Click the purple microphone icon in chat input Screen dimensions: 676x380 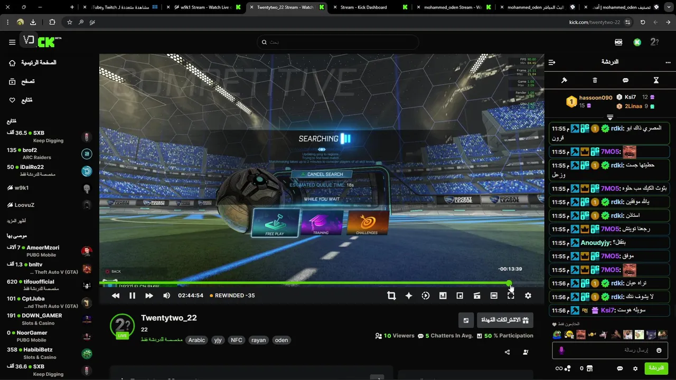(x=561, y=350)
